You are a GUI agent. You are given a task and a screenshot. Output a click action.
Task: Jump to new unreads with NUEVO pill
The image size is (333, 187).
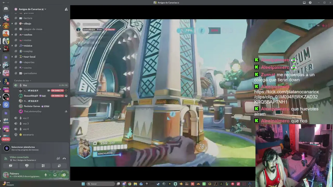(x=6, y=139)
